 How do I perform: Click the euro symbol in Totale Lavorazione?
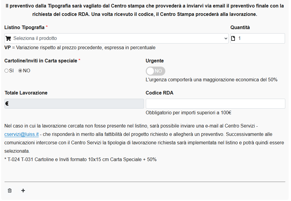coord(7,104)
